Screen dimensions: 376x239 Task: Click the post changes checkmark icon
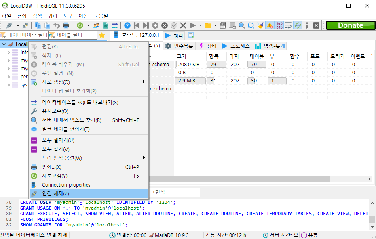click(x=174, y=25)
